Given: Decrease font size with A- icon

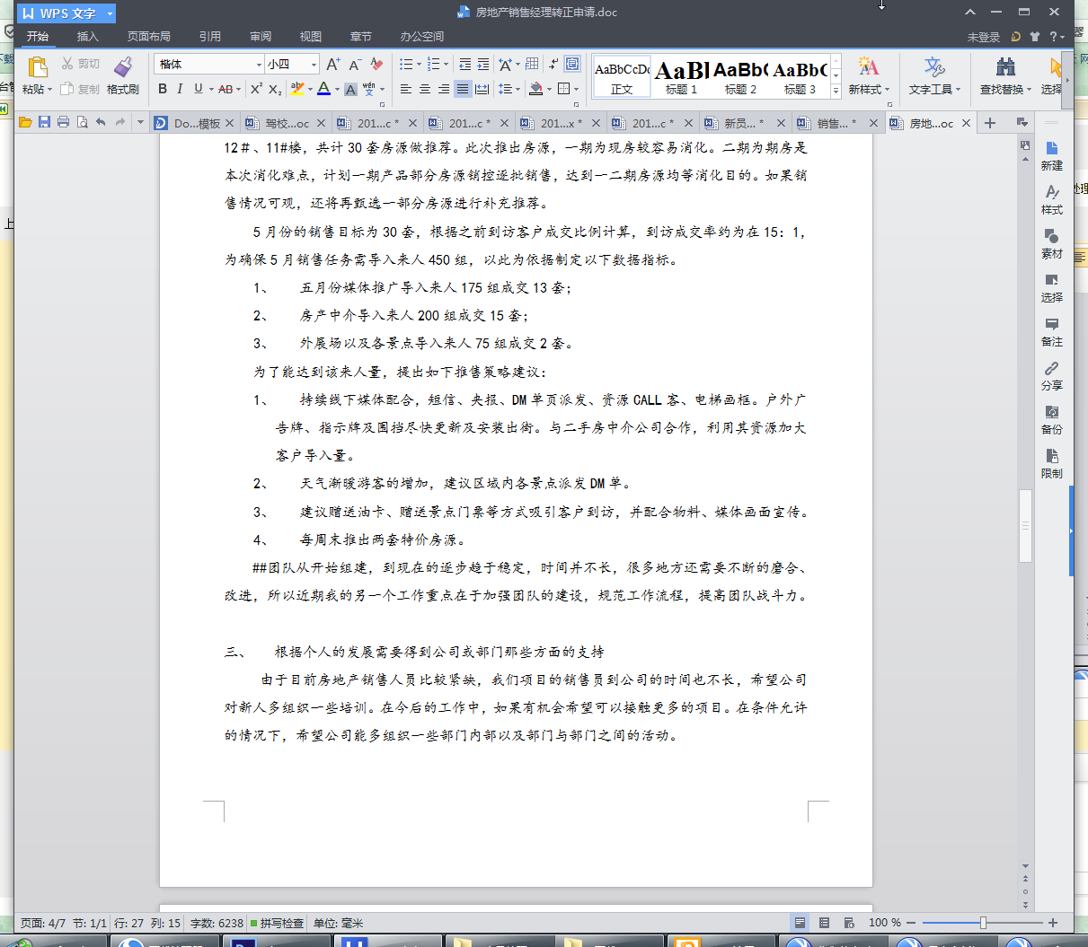Looking at the screenshot, I should (354, 64).
